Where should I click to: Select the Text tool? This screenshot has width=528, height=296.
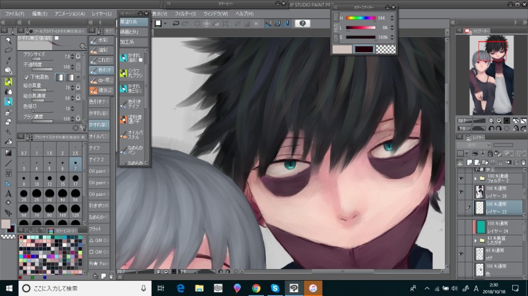9,193
